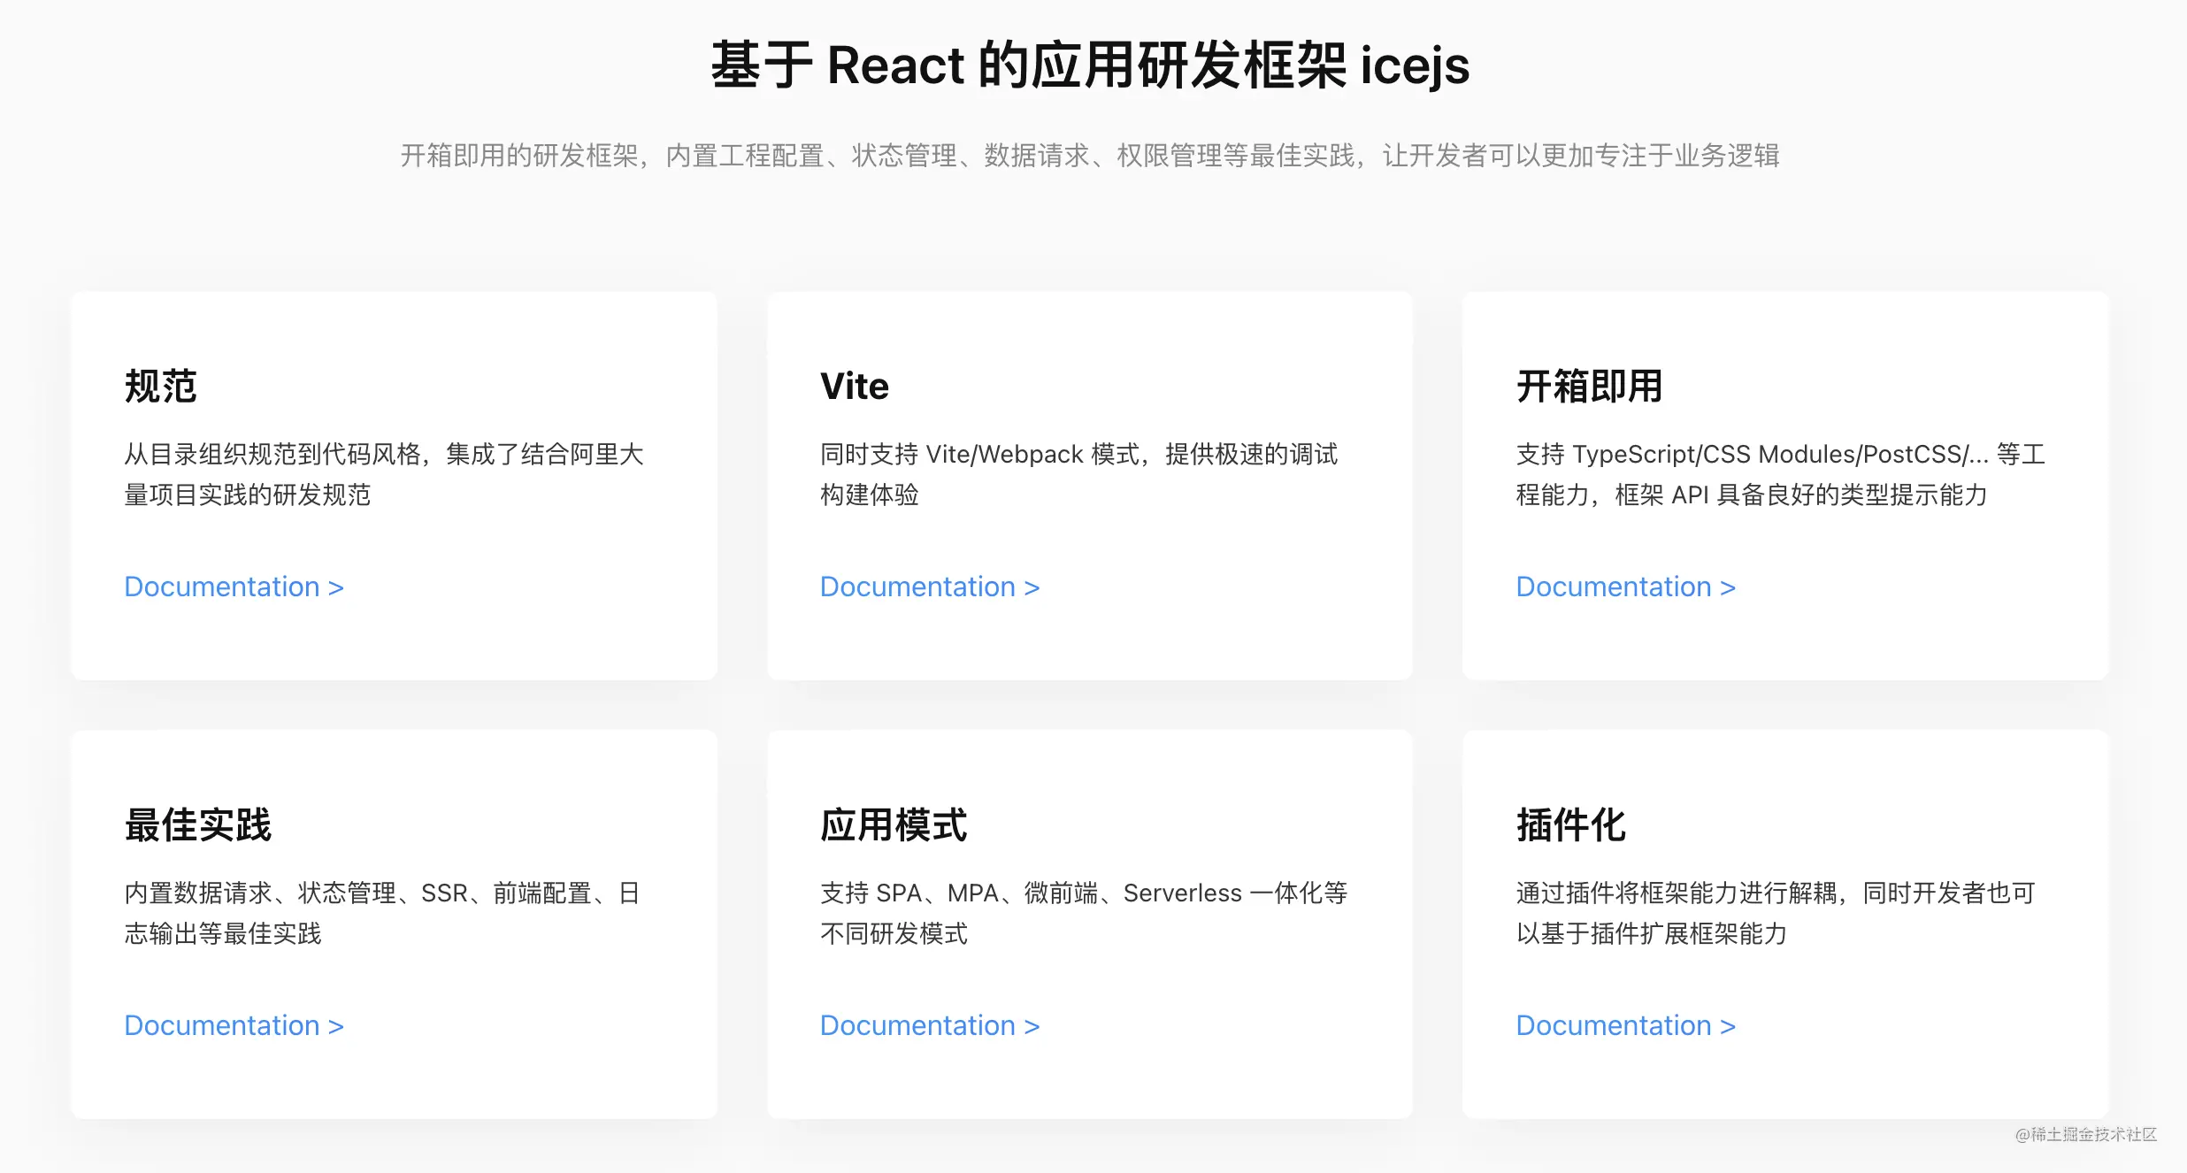Viewport: 2187px width, 1173px height.
Task: Click the 开箱即用 card heading
Action: coord(1589,387)
